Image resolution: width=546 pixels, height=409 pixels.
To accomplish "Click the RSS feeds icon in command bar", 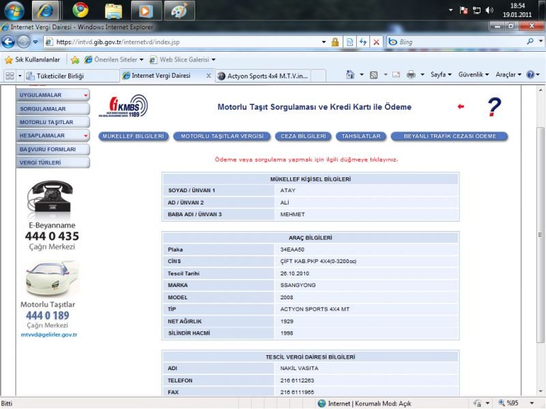I will pyautogui.click(x=373, y=74).
